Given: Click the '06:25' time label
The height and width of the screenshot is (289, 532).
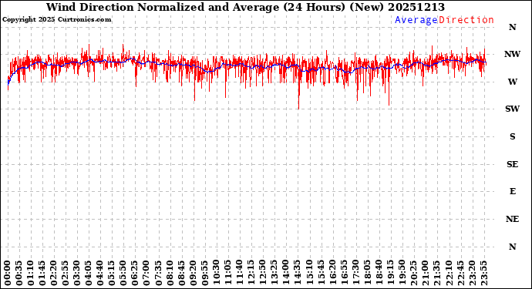Looking at the screenshot, I should 135,273.
